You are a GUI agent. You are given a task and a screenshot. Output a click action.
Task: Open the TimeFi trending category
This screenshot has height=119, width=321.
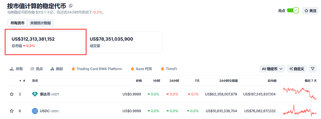169,69
